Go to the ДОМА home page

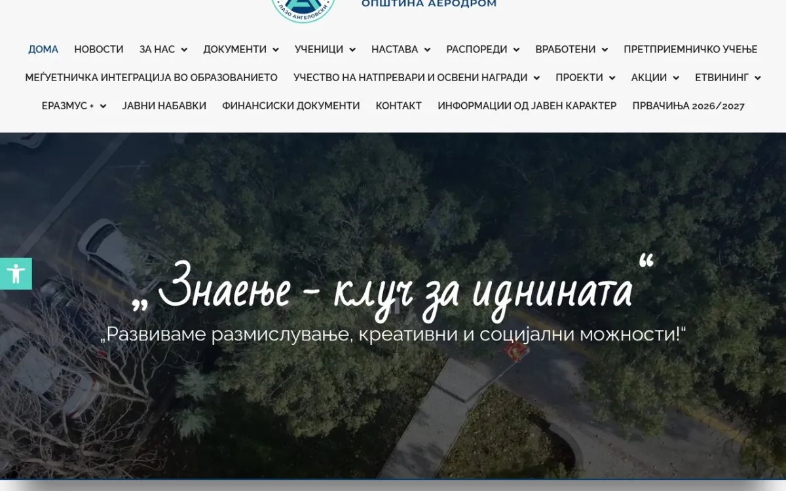[x=43, y=50]
